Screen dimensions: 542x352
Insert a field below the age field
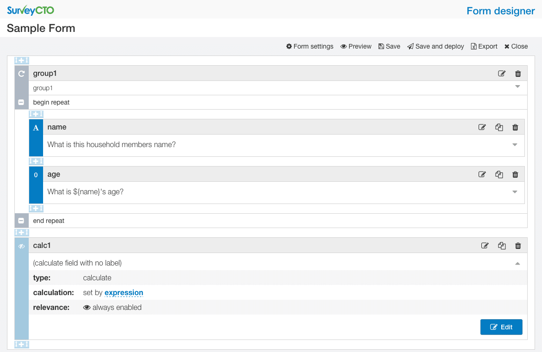pyautogui.click(x=36, y=209)
